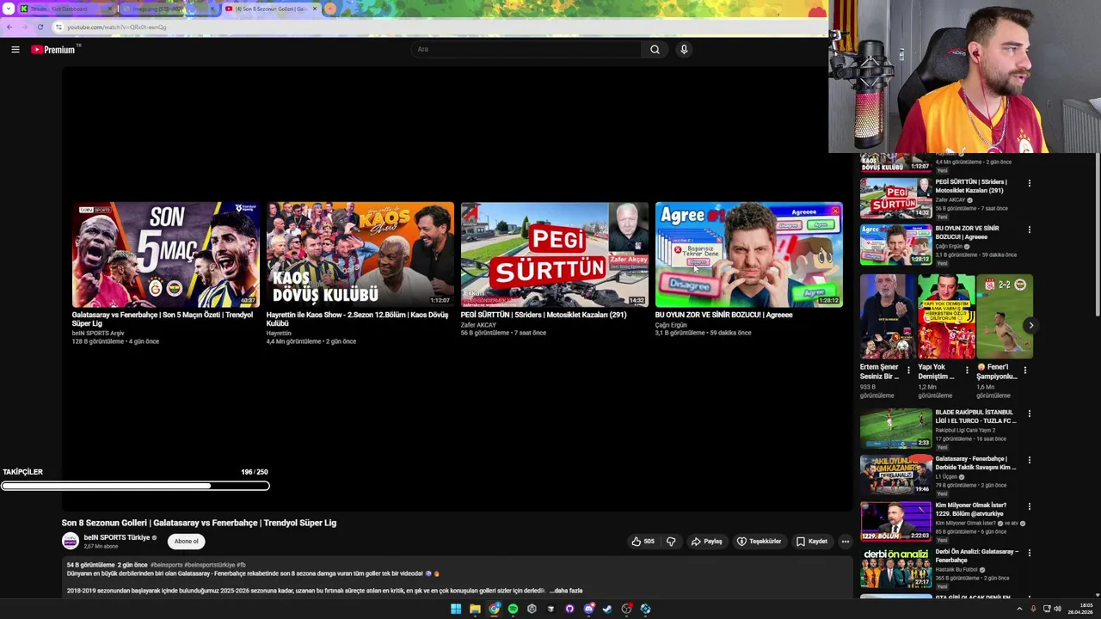This screenshot has height=619, width=1101.
Task: Show next shorts with the right arrow
Action: 1030,325
